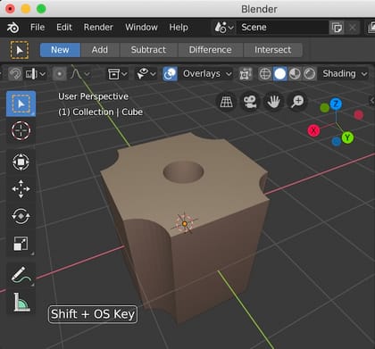
Task: Click the 3D cursor on the cube
Action: (185, 223)
